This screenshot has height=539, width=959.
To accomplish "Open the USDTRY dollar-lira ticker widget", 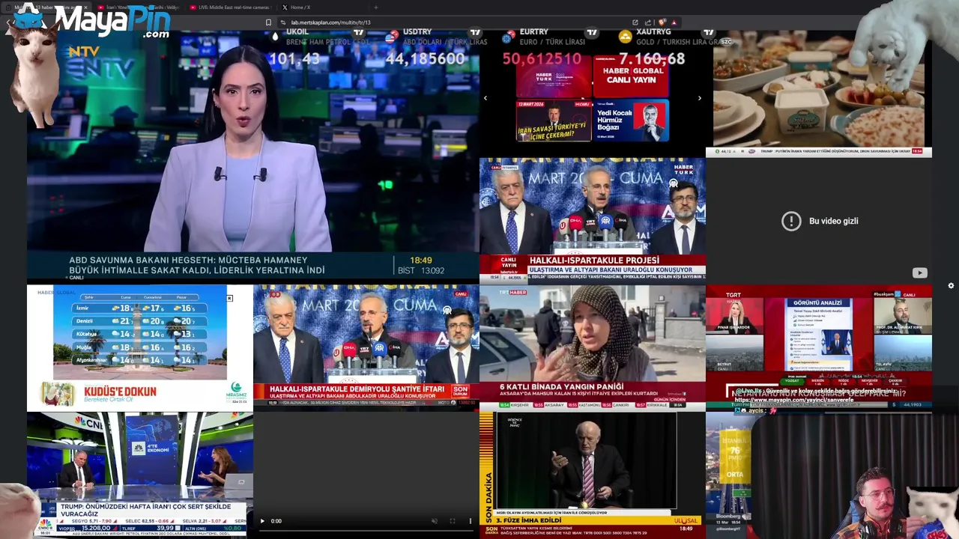I will [435, 46].
